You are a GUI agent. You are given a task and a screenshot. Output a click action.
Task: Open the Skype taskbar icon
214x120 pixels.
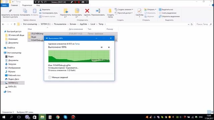click(x=66, y=117)
